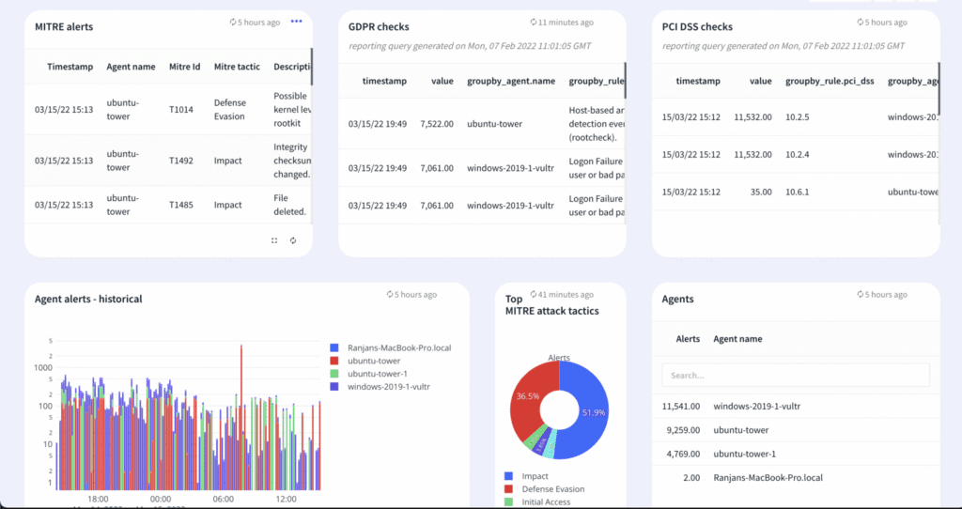Click the Agents panel refresh icon
962x509 pixels.
pos(859,294)
